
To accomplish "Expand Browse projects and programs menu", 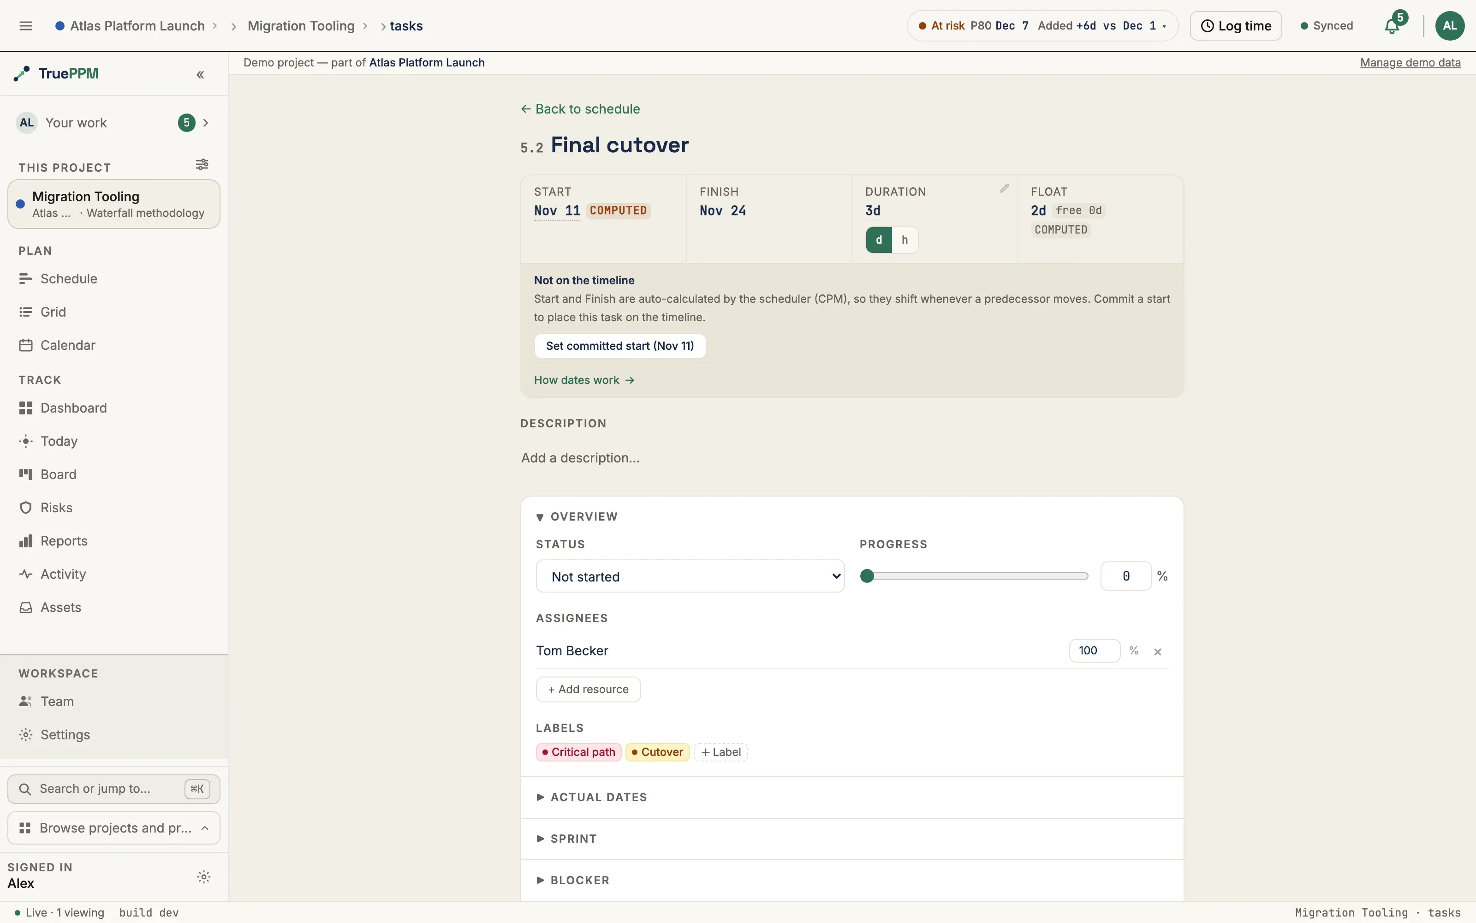I will [x=114, y=828].
